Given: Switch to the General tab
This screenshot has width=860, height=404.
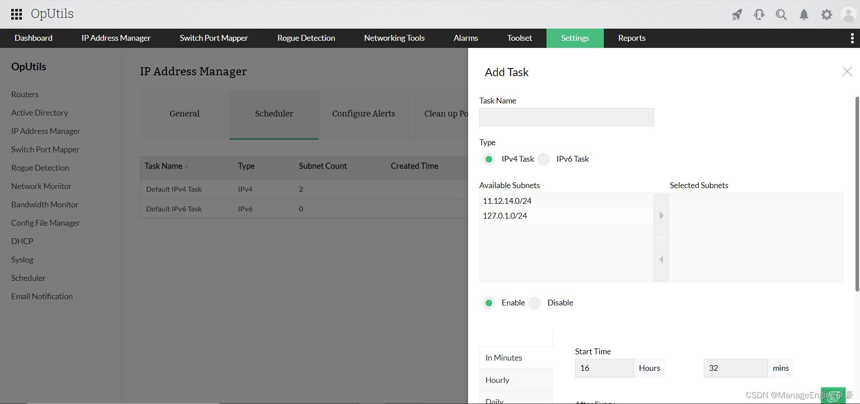Looking at the screenshot, I should click(x=185, y=114).
